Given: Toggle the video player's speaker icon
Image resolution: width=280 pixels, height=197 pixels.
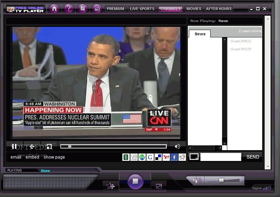Looking at the screenshot, I should 177,146.
